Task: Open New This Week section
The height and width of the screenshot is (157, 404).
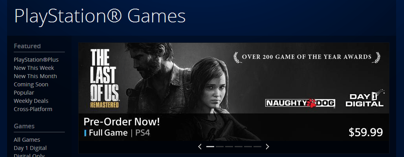Action: click(x=34, y=68)
